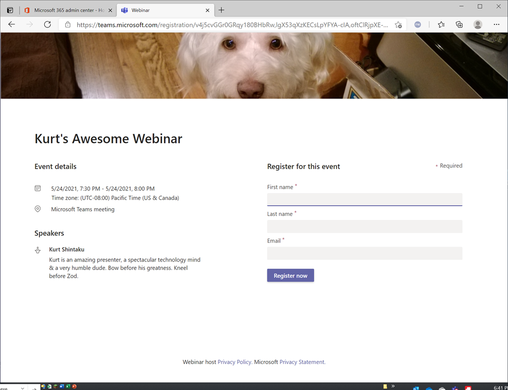Image resolution: width=508 pixels, height=390 pixels.
Task: Click the site lock icon in address bar
Action: coord(68,24)
